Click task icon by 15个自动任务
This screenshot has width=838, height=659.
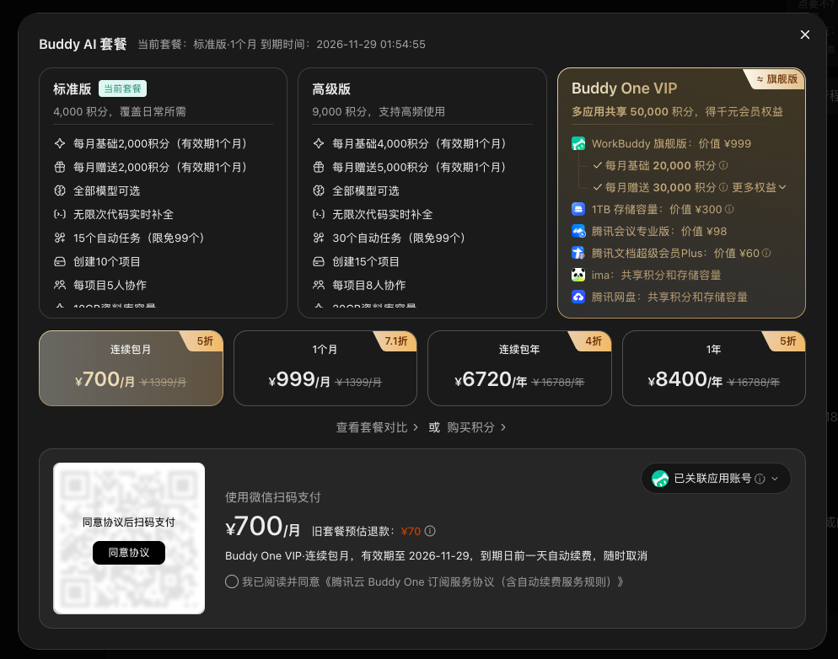(60, 238)
